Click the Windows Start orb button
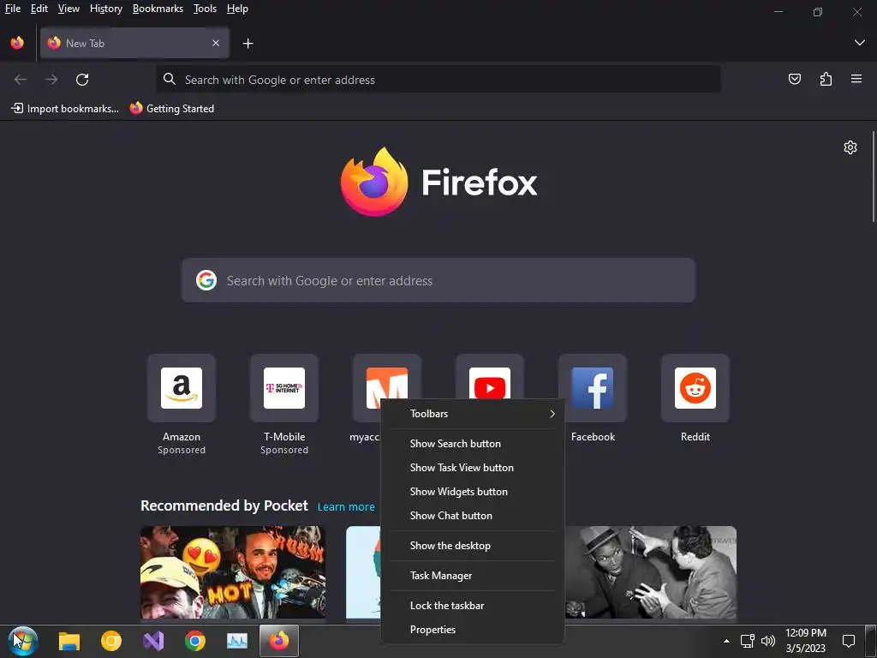 coord(23,641)
